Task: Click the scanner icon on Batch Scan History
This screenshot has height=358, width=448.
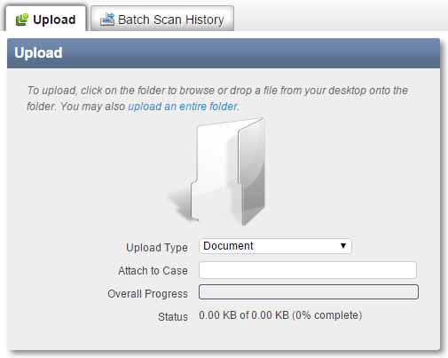Action: tap(107, 20)
